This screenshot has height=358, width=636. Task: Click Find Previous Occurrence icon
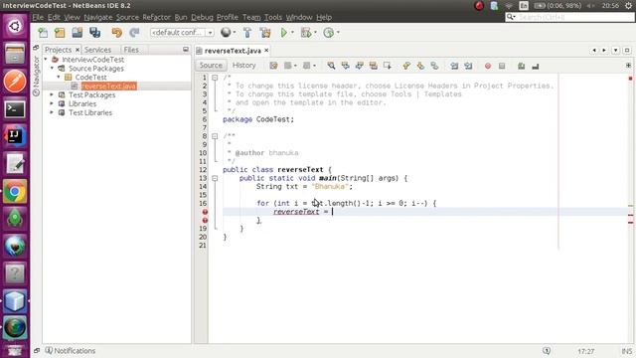pyautogui.click(x=345, y=66)
